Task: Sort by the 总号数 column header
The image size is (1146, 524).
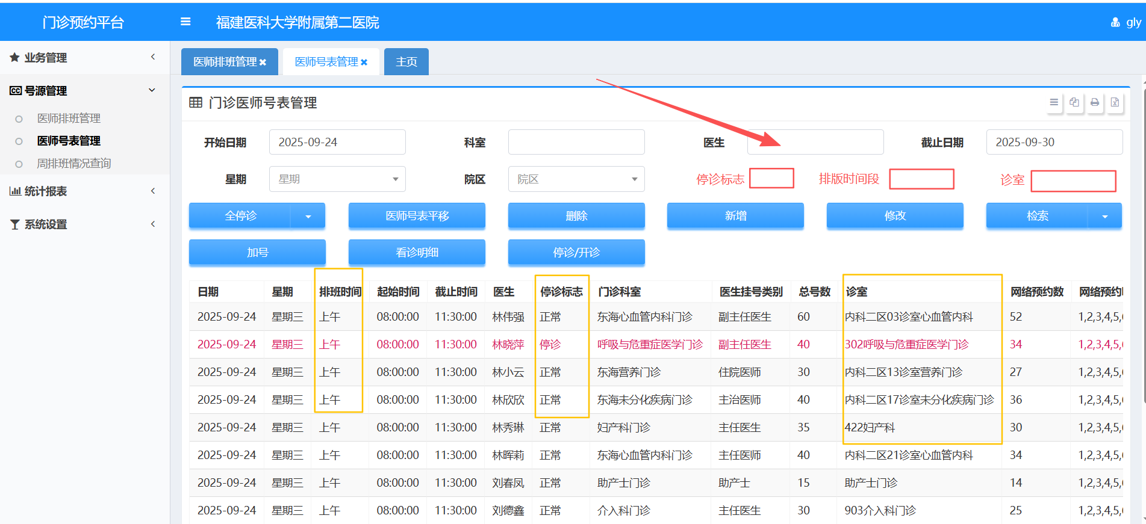Action: (815, 292)
